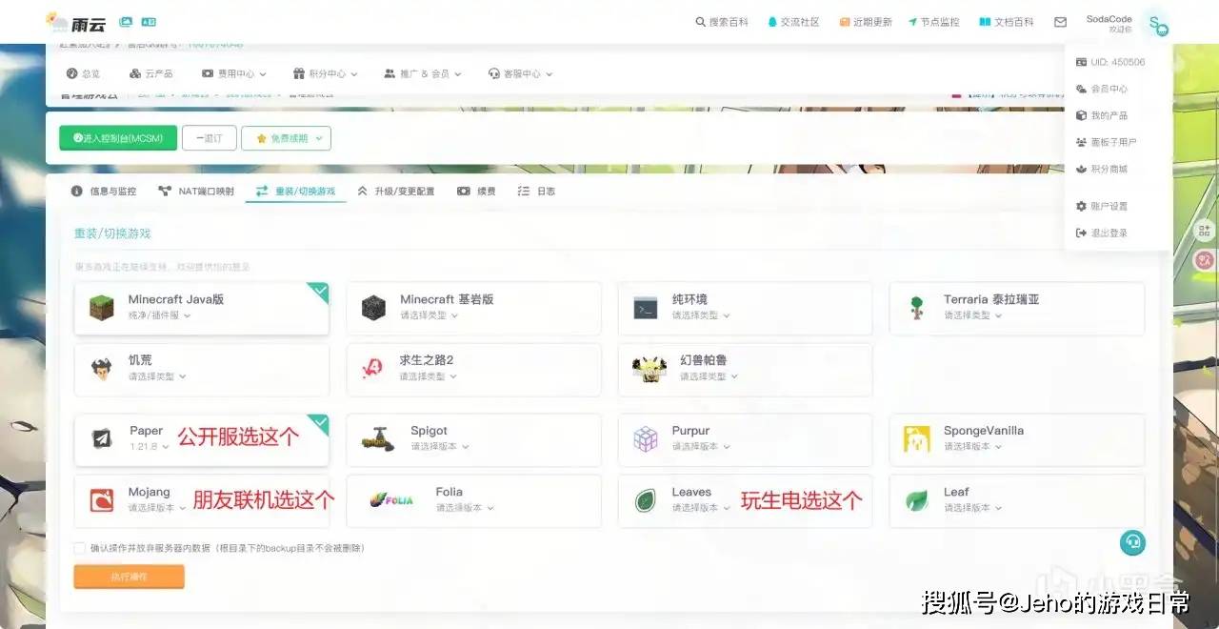The image size is (1219, 629).
Task: Click the SodaCode user avatar
Action: pos(1156,24)
